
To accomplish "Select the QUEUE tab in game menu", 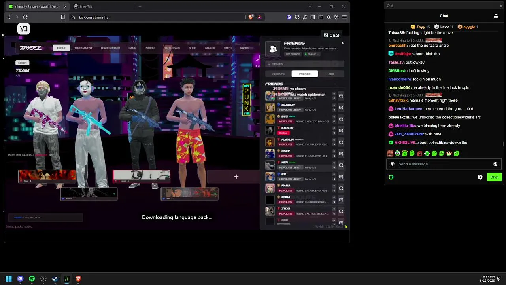I will click(61, 48).
